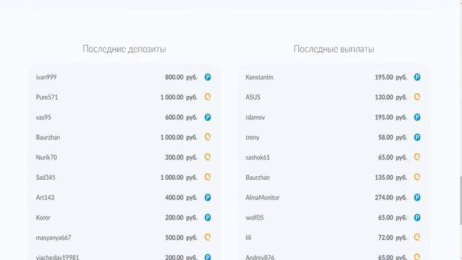The height and width of the screenshot is (260, 462).
Task: Click Payeer icon in wolf05 payout row
Action: pos(417,217)
